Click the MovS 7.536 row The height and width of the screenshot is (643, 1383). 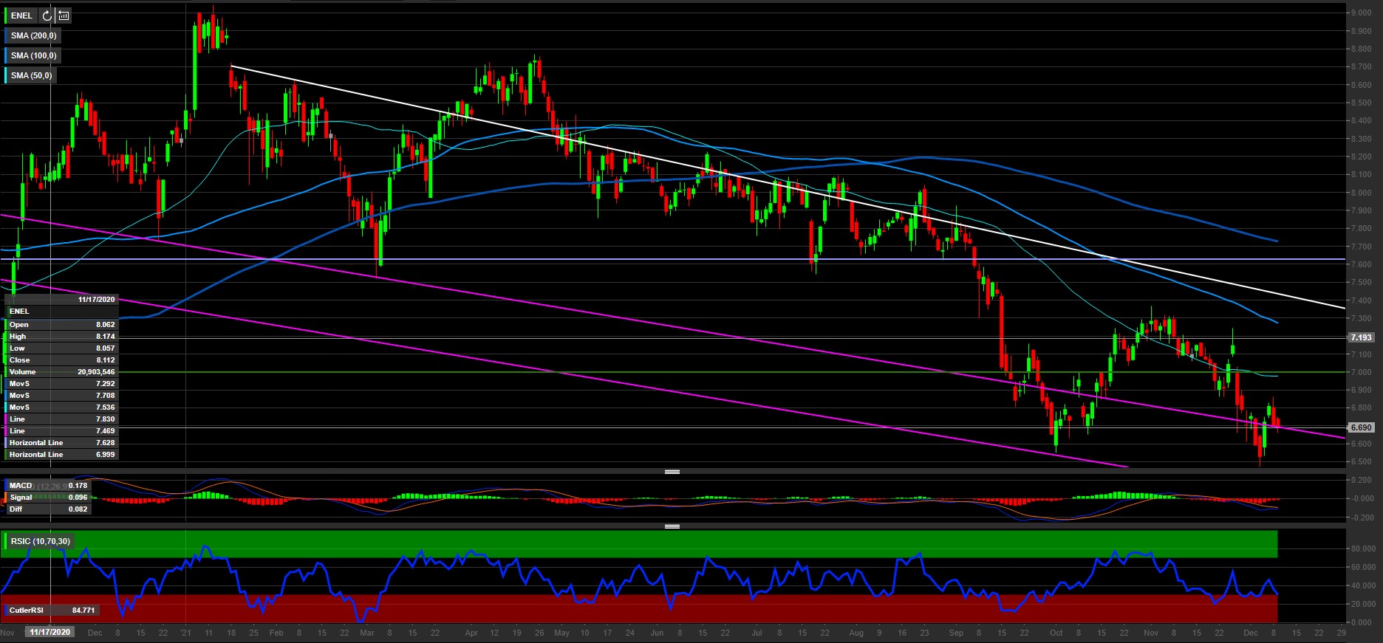coord(61,408)
